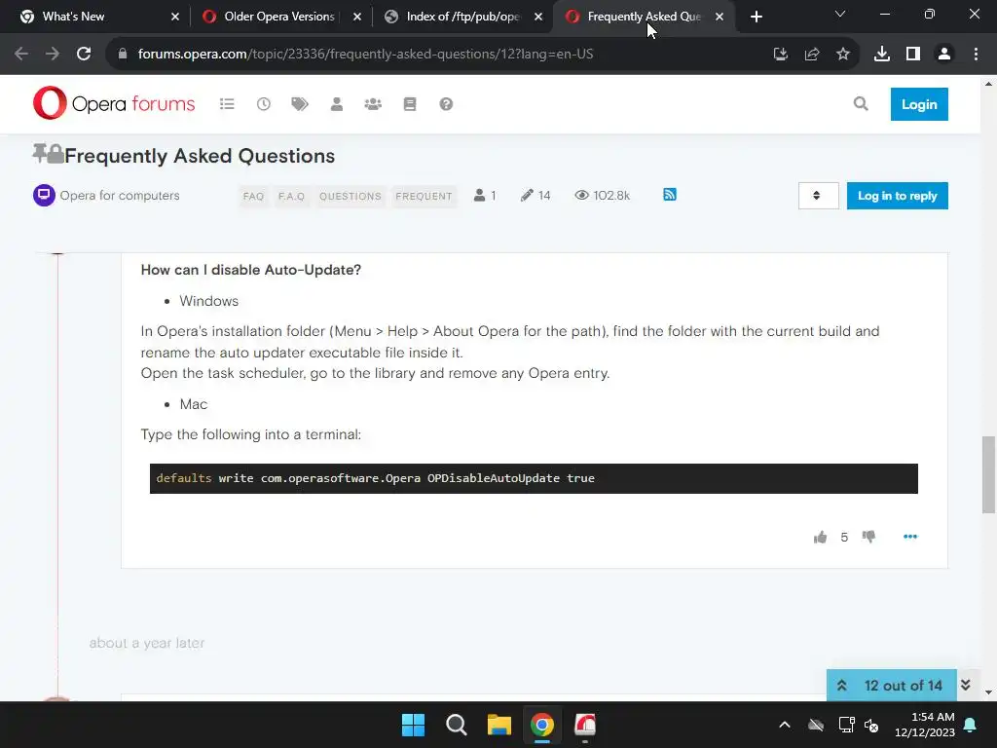Screen dimensions: 997x748
Task: Open Chrome tab search chevron
Action: point(840,14)
